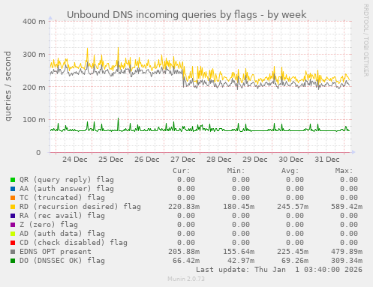Click the RD (recursion desired) yellow swatch

(x=13, y=207)
